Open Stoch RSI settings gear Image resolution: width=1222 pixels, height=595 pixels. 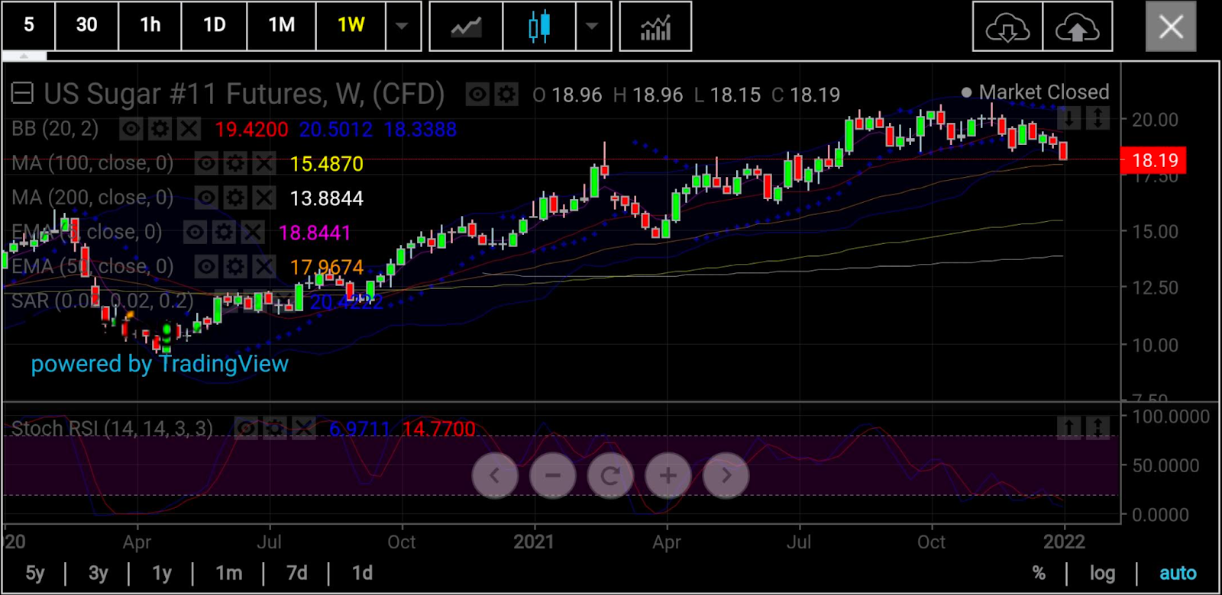click(x=275, y=429)
